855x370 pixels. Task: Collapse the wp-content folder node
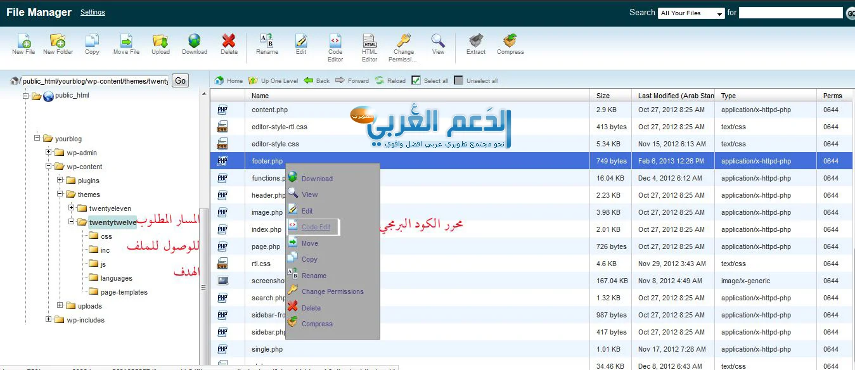click(x=49, y=166)
